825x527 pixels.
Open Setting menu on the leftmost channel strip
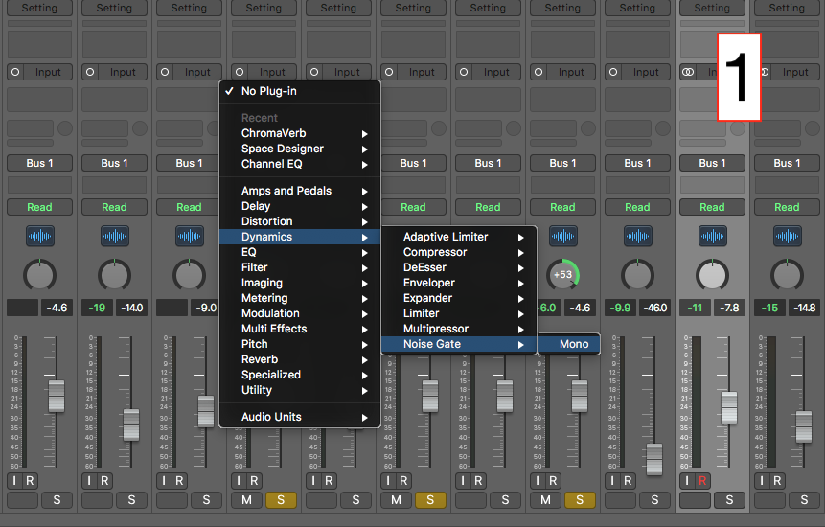click(39, 8)
